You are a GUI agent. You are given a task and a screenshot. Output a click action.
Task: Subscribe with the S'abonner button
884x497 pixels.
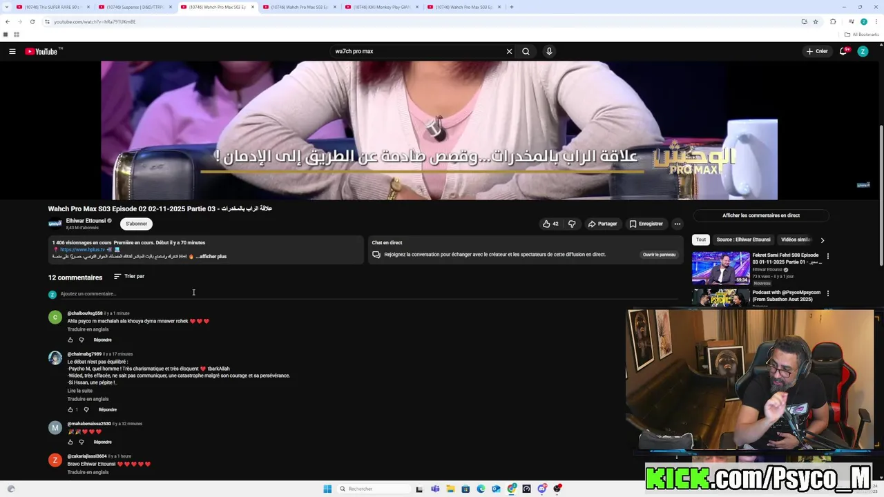click(136, 224)
